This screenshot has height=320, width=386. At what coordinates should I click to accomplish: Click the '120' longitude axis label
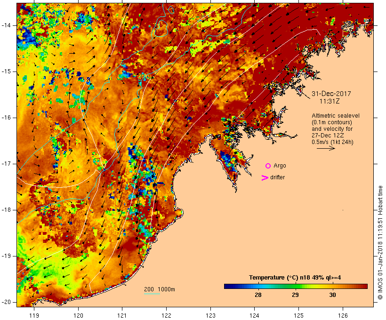tap(78, 315)
